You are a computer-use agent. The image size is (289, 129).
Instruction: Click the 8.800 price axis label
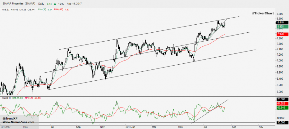point(280,14)
